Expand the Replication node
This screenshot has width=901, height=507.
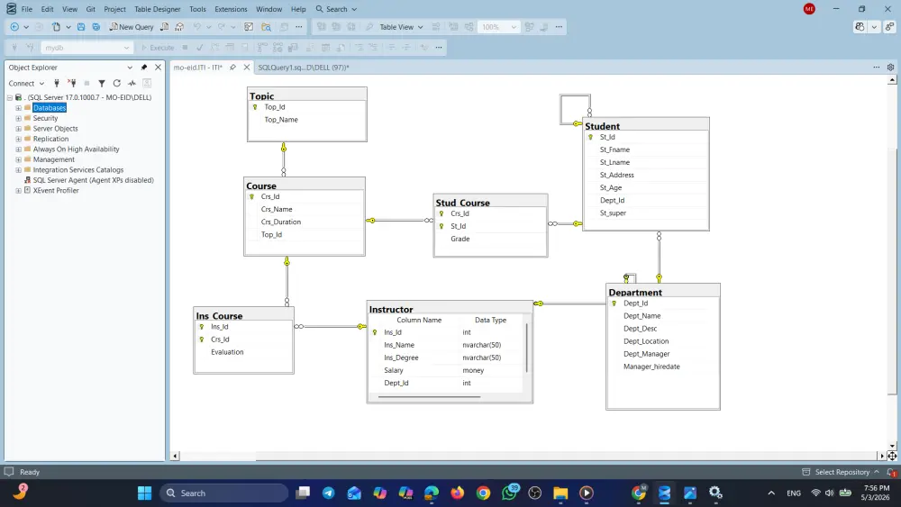18,139
